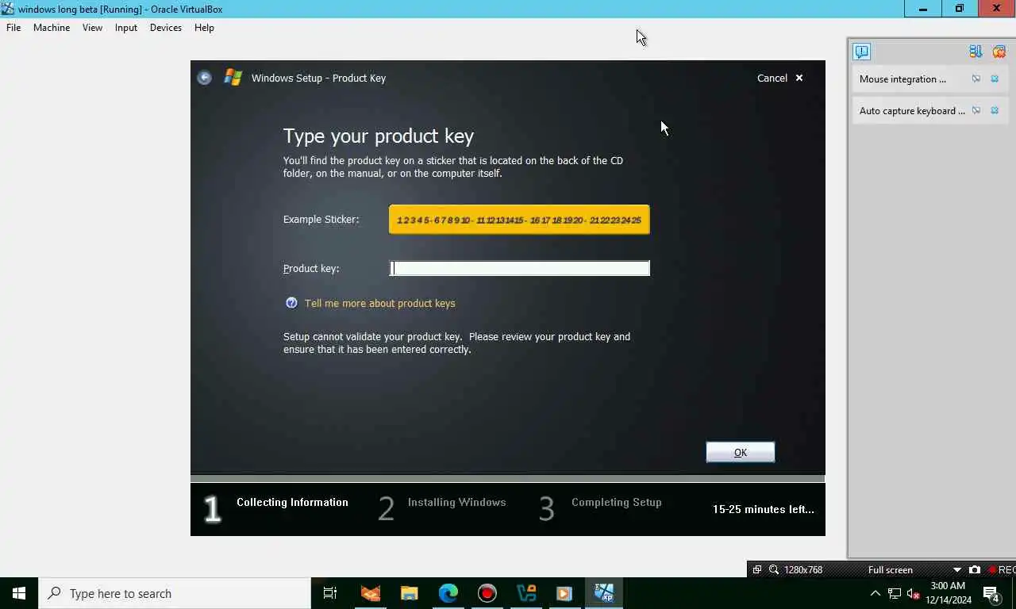
Task: Click the network icon in system tray
Action: 895,593
